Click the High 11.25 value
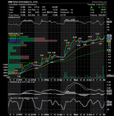The image size is (114, 116). (23, 10)
